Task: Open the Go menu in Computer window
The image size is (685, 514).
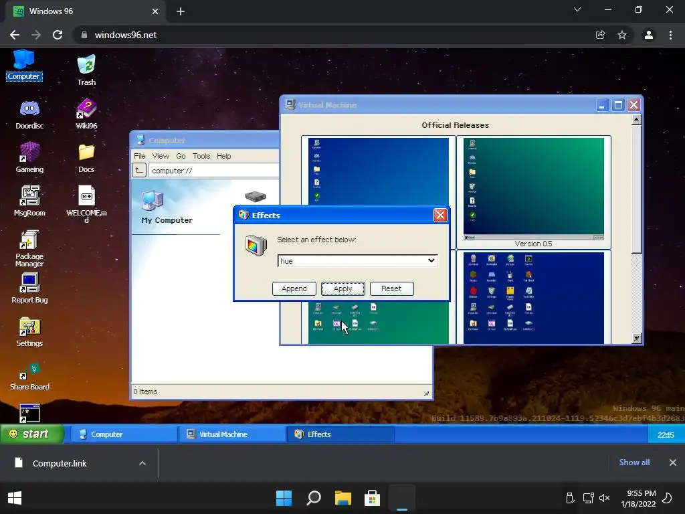Action: pyautogui.click(x=181, y=156)
